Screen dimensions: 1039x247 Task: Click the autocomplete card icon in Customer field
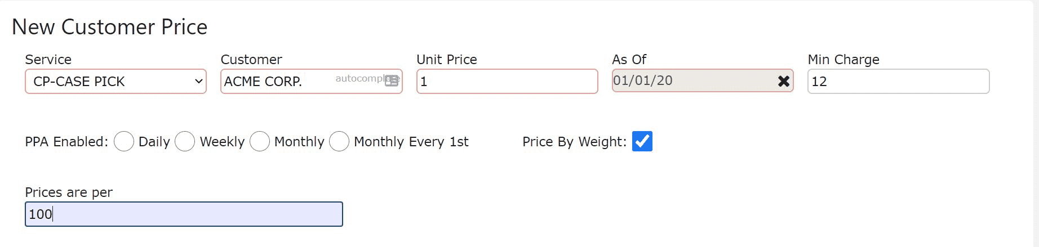coord(392,81)
